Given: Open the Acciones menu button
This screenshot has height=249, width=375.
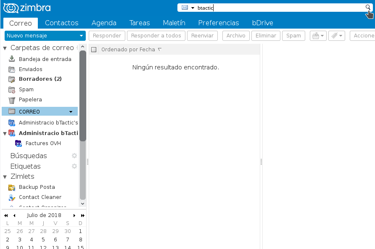Looking at the screenshot, I should tap(362, 36).
